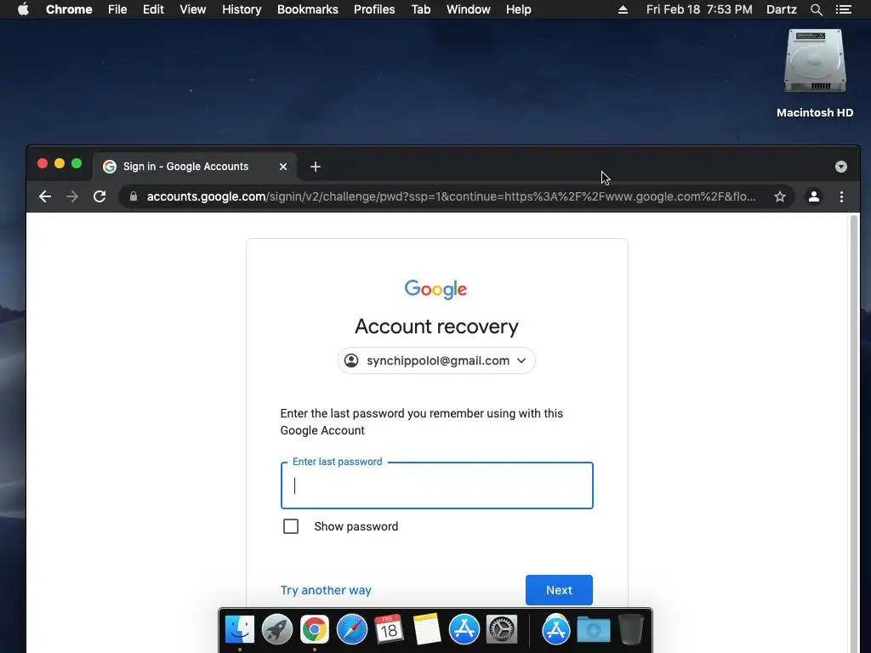Open the Trash in the Dock
The height and width of the screenshot is (653, 871).
631,630
